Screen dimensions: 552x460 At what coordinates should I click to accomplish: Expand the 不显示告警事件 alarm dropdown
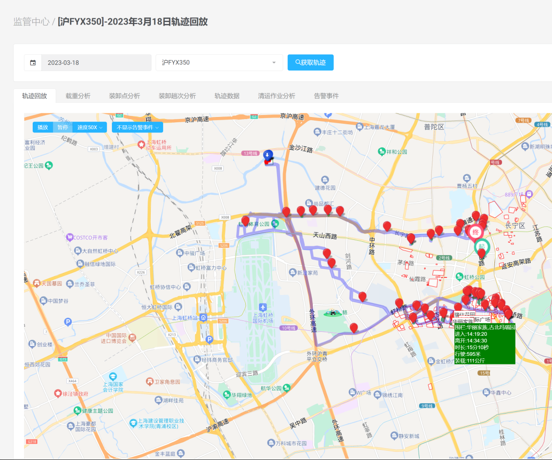(137, 127)
